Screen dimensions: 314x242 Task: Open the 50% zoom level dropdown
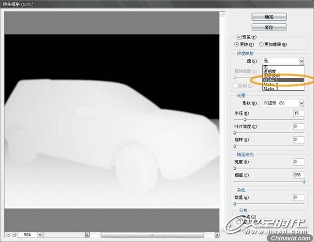40,234
